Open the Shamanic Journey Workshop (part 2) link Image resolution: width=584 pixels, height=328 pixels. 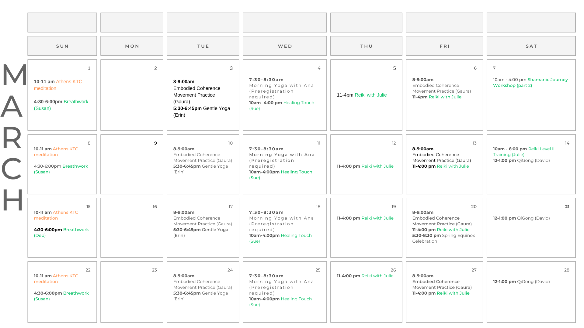pos(547,80)
